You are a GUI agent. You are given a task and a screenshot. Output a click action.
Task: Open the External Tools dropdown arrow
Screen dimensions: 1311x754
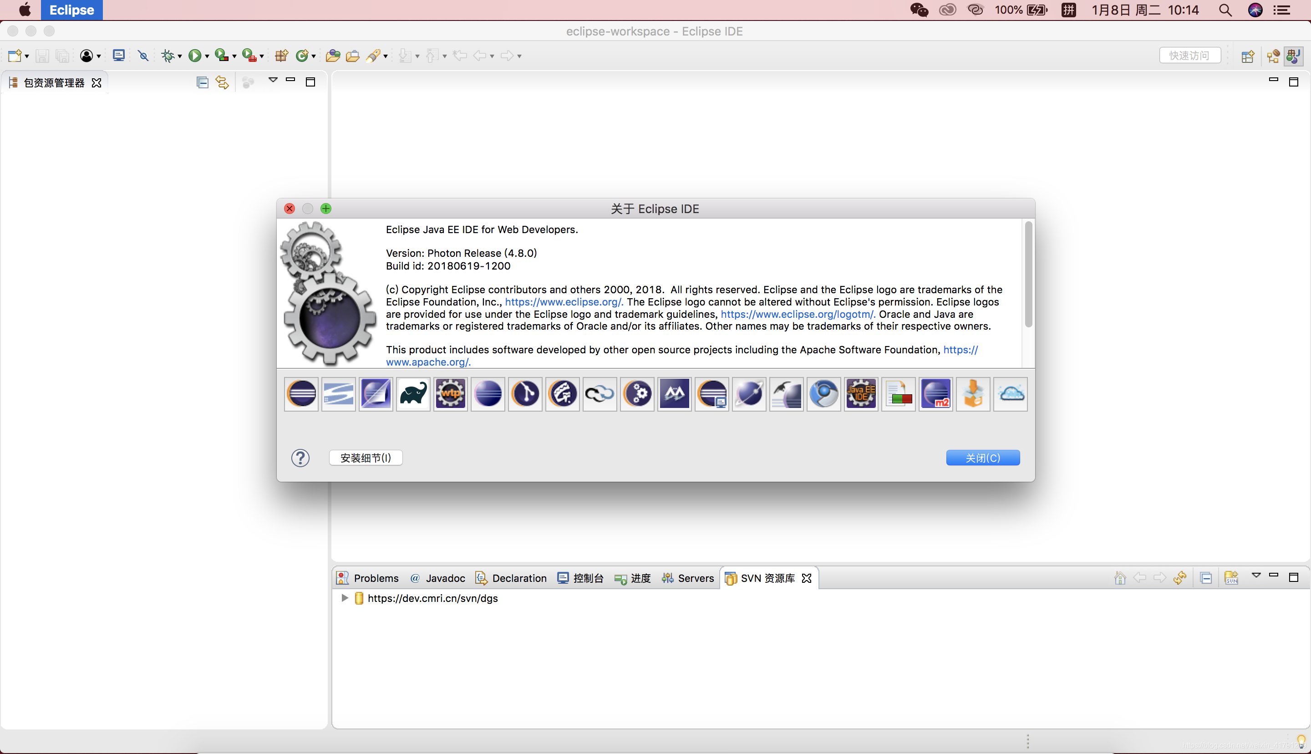click(x=261, y=56)
